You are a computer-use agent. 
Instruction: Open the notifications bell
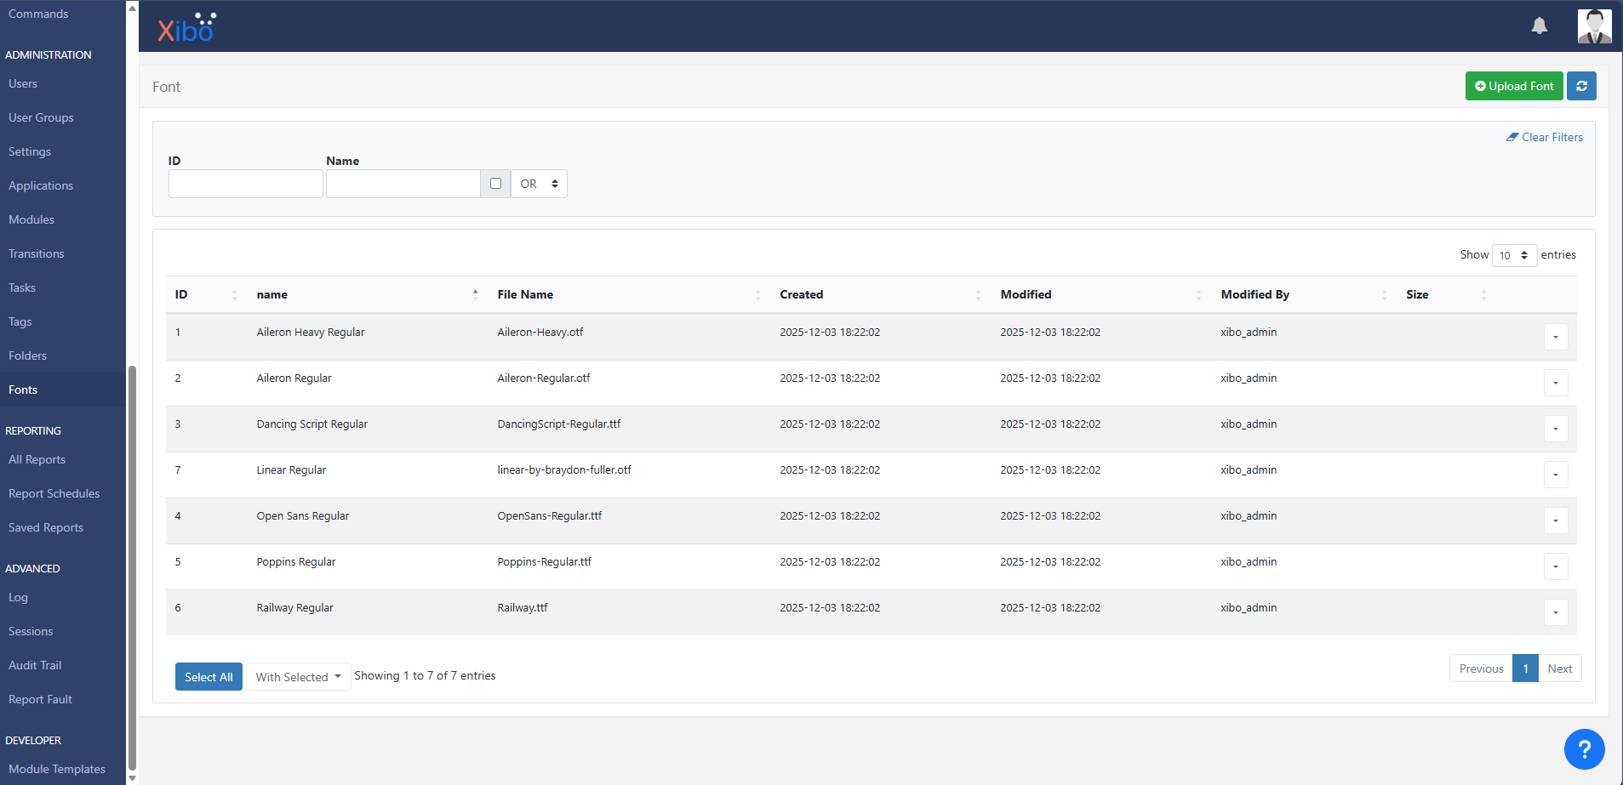[1539, 26]
